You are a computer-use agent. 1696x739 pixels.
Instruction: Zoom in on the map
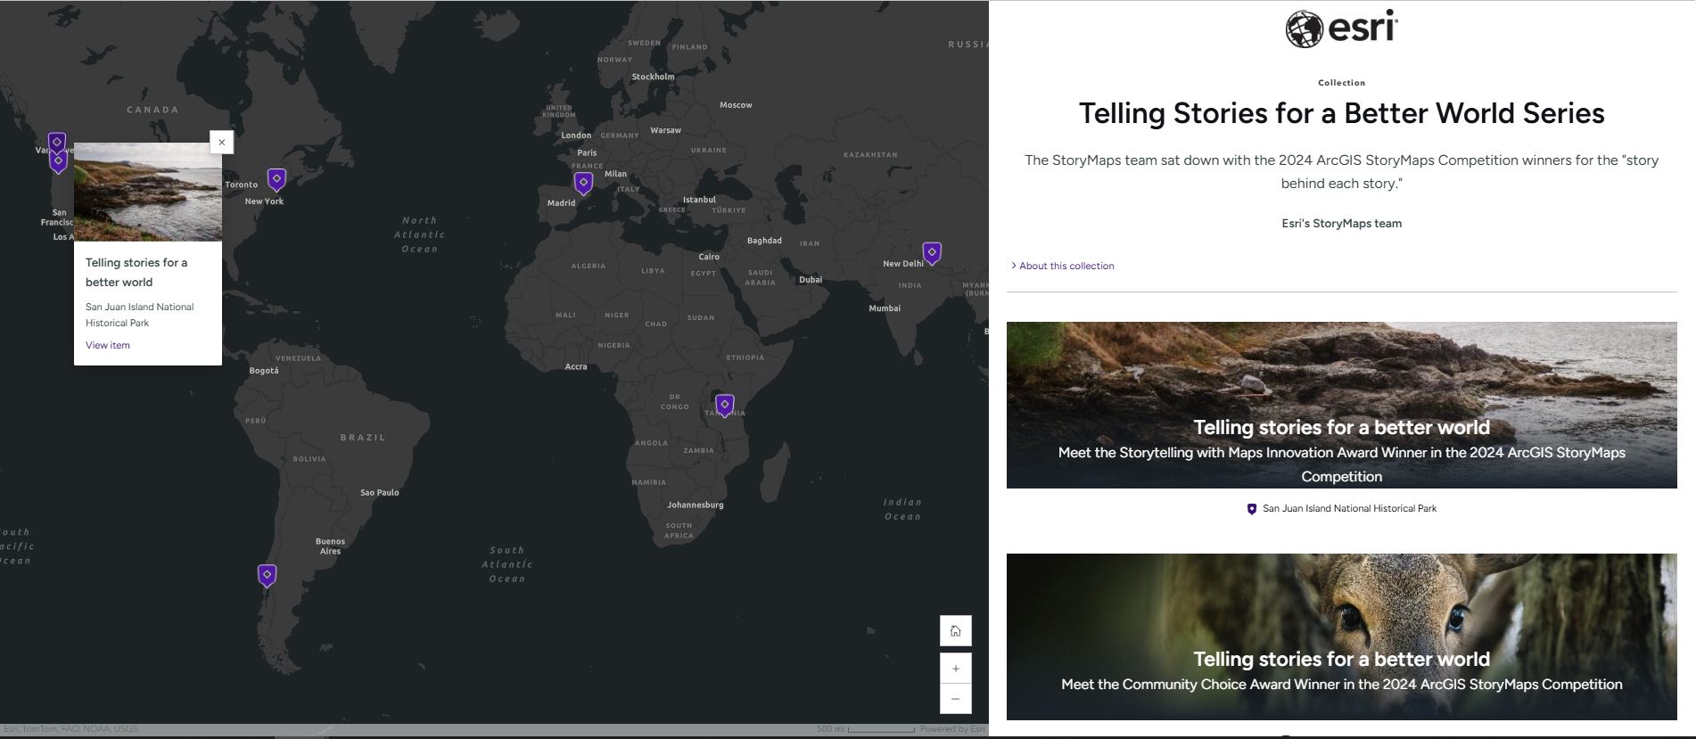click(955, 669)
